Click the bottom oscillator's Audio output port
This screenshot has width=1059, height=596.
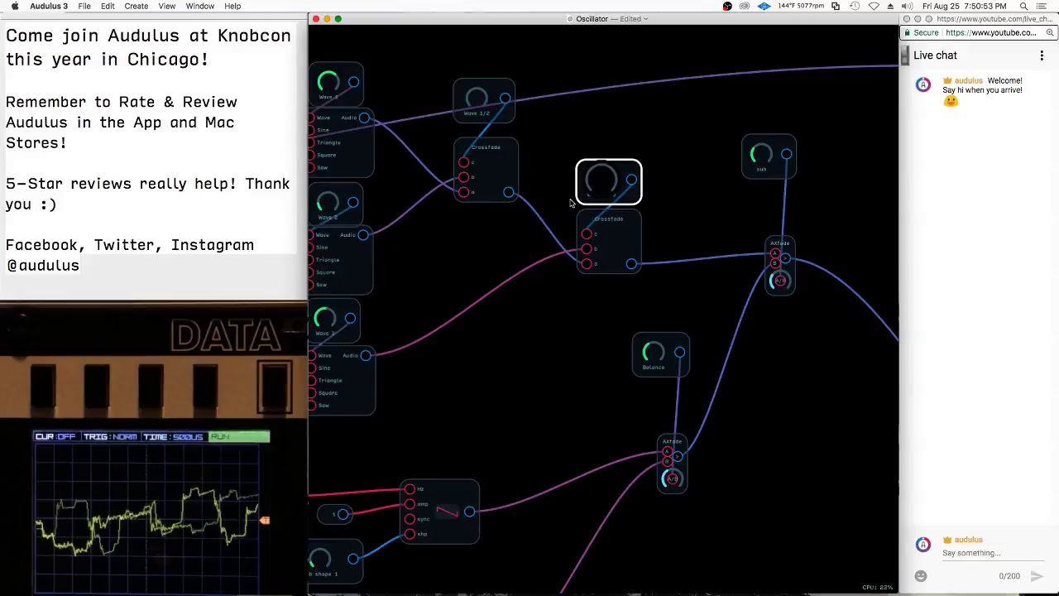pos(365,355)
